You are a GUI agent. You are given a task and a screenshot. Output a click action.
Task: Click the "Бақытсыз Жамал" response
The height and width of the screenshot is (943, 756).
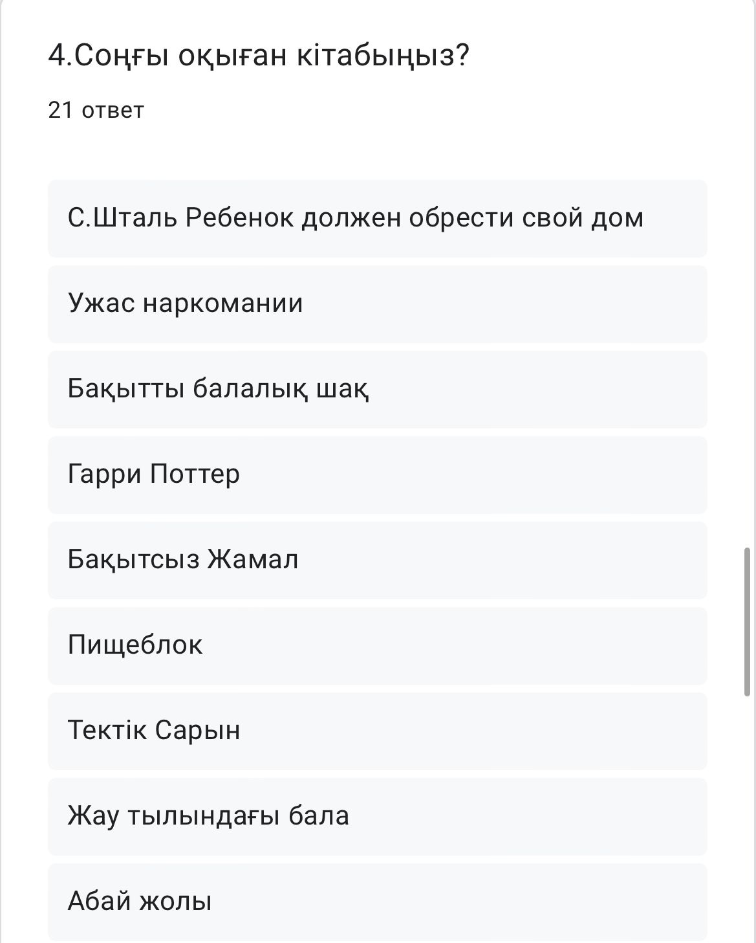click(x=377, y=560)
